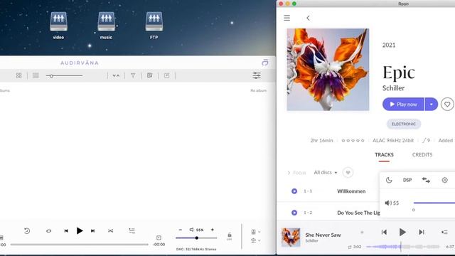Toggle favorites filter heart in track list
The height and width of the screenshot is (256, 455).
(x=348, y=173)
